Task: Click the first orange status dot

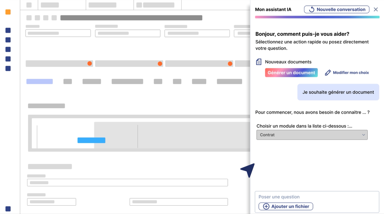Action: tap(89, 63)
